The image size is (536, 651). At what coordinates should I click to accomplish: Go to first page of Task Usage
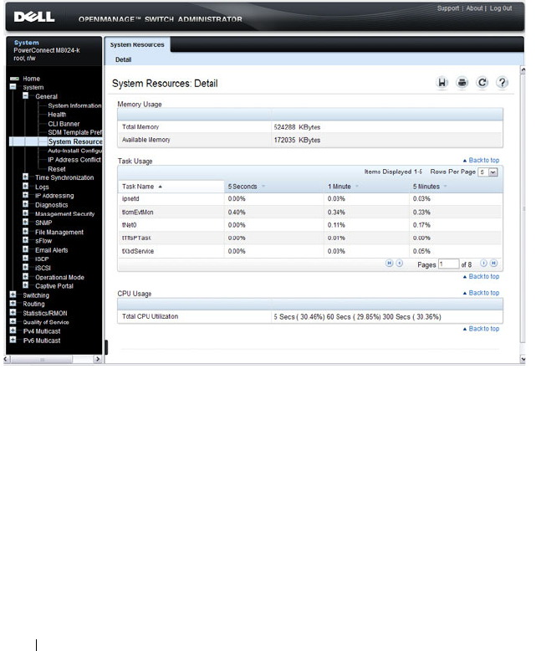[389, 264]
